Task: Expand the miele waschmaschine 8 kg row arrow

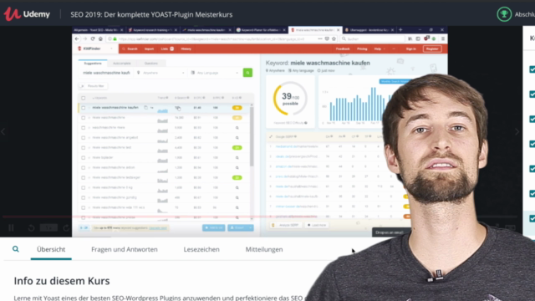Action: [x=89, y=187]
